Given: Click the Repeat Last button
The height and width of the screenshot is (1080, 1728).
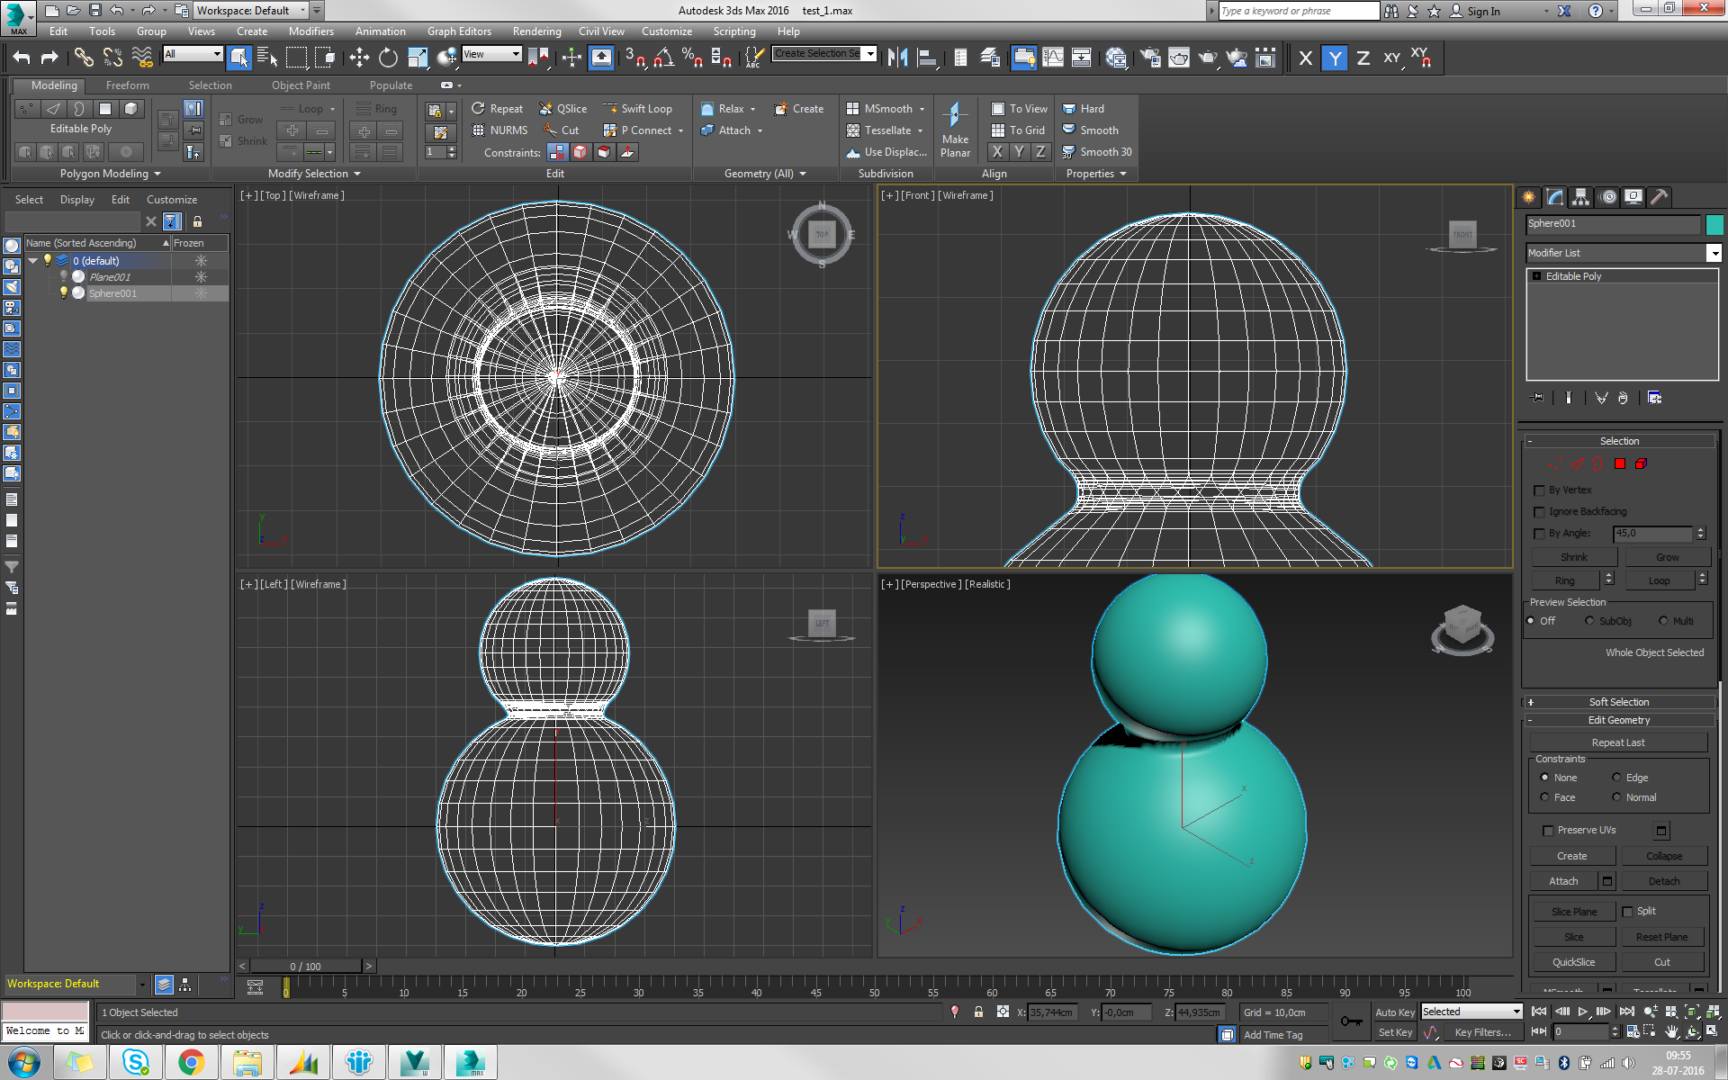Looking at the screenshot, I should point(1618,742).
